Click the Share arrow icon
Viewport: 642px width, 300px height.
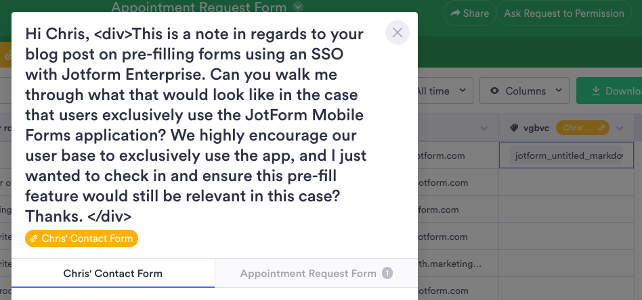pyautogui.click(x=455, y=14)
